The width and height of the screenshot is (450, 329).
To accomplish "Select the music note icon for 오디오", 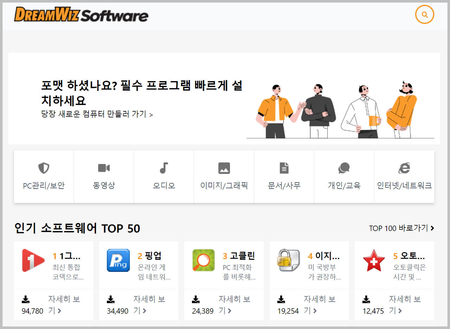I will coord(164,168).
